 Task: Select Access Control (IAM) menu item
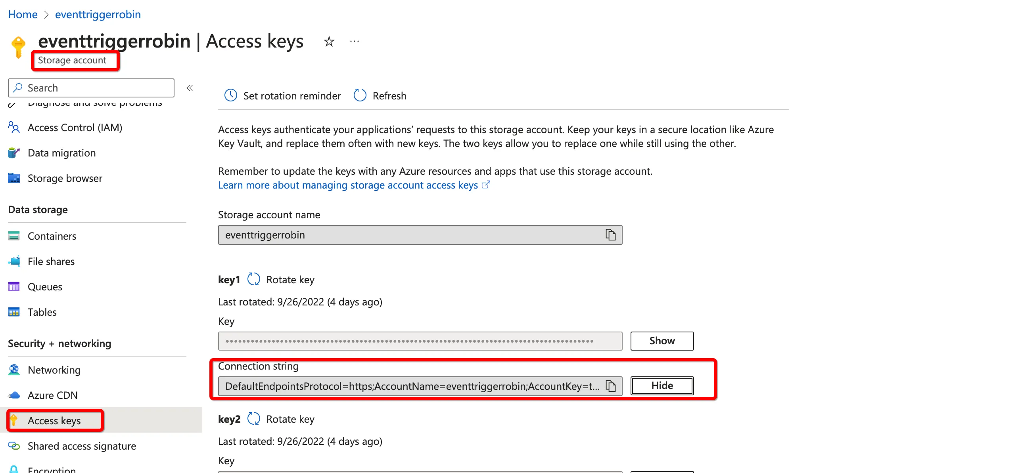click(75, 128)
